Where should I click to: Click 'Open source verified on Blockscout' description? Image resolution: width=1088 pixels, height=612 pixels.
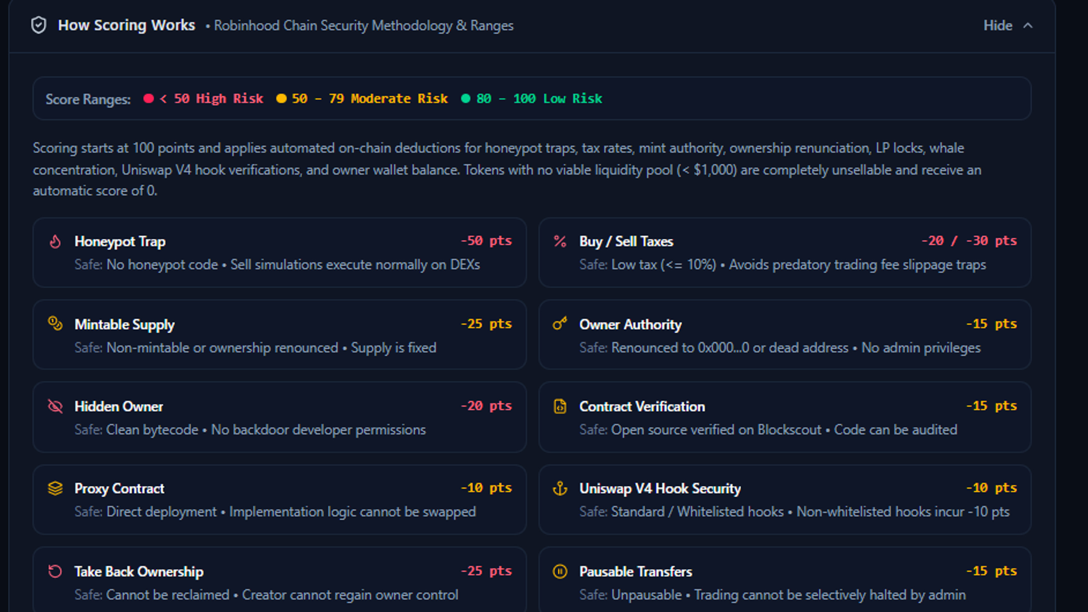tap(716, 430)
